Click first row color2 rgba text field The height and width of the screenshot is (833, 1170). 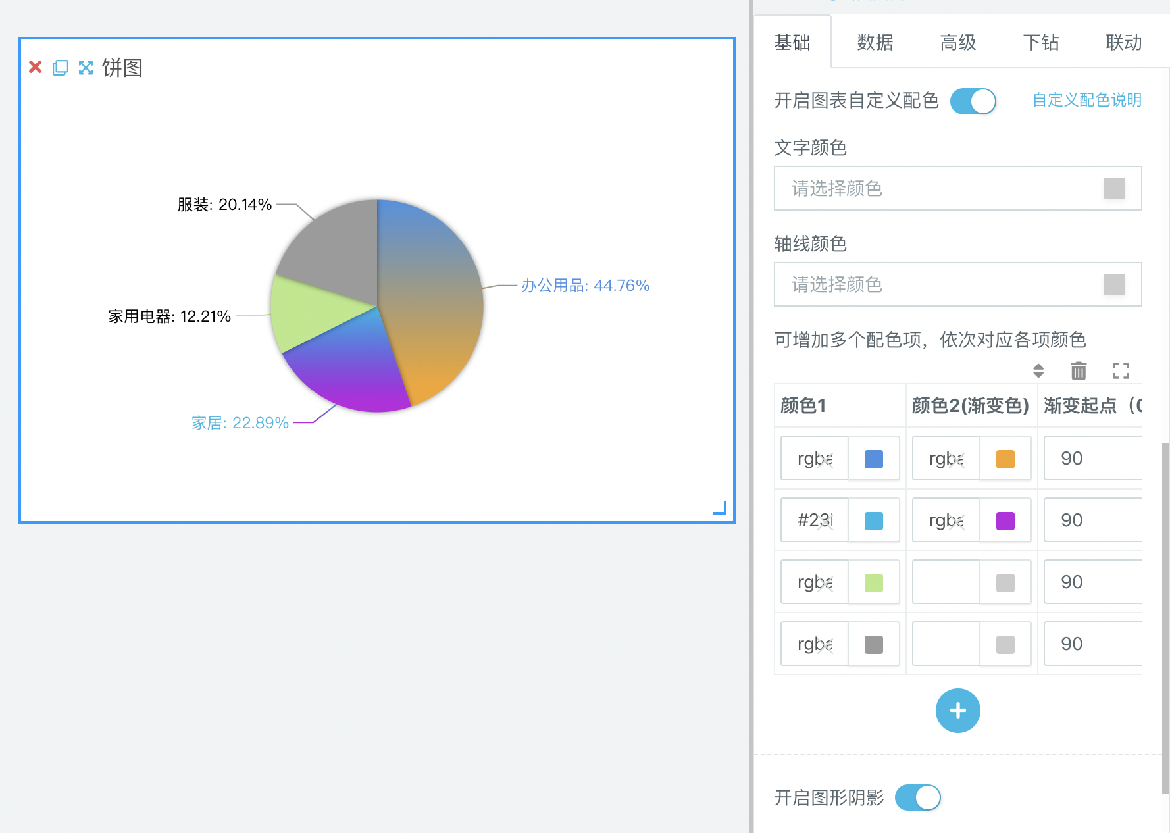(x=946, y=459)
